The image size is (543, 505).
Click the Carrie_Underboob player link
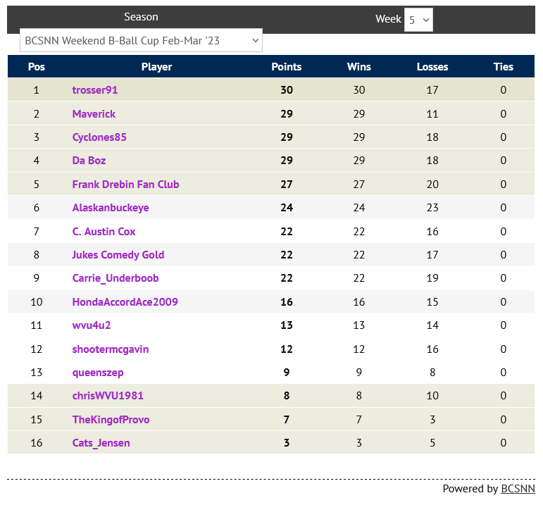click(x=116, y=278)
